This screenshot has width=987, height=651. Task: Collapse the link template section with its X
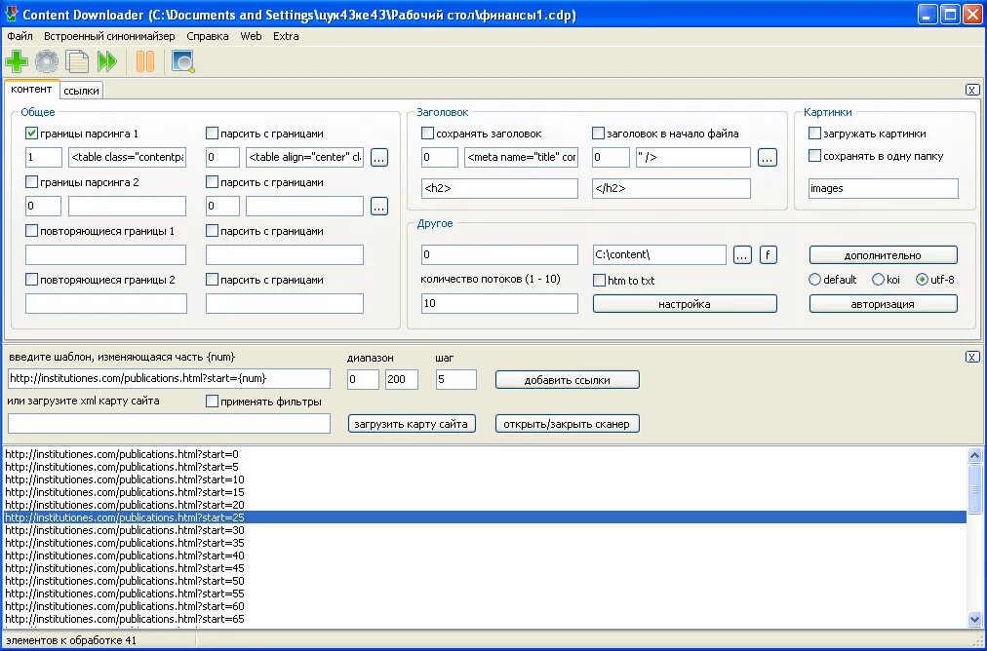point(972,357)
